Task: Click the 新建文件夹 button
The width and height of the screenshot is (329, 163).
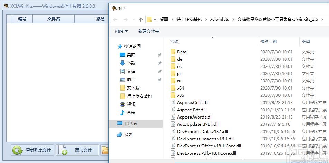Action: click(x=148, y=31)
